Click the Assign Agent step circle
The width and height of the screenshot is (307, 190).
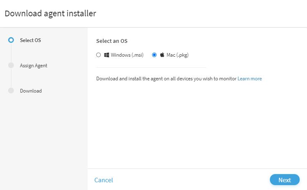coord(11,65)
